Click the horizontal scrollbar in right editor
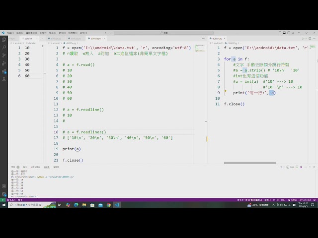Image resolution: width=318 pixels, height=238 pixels. click(x=250, y=163)
